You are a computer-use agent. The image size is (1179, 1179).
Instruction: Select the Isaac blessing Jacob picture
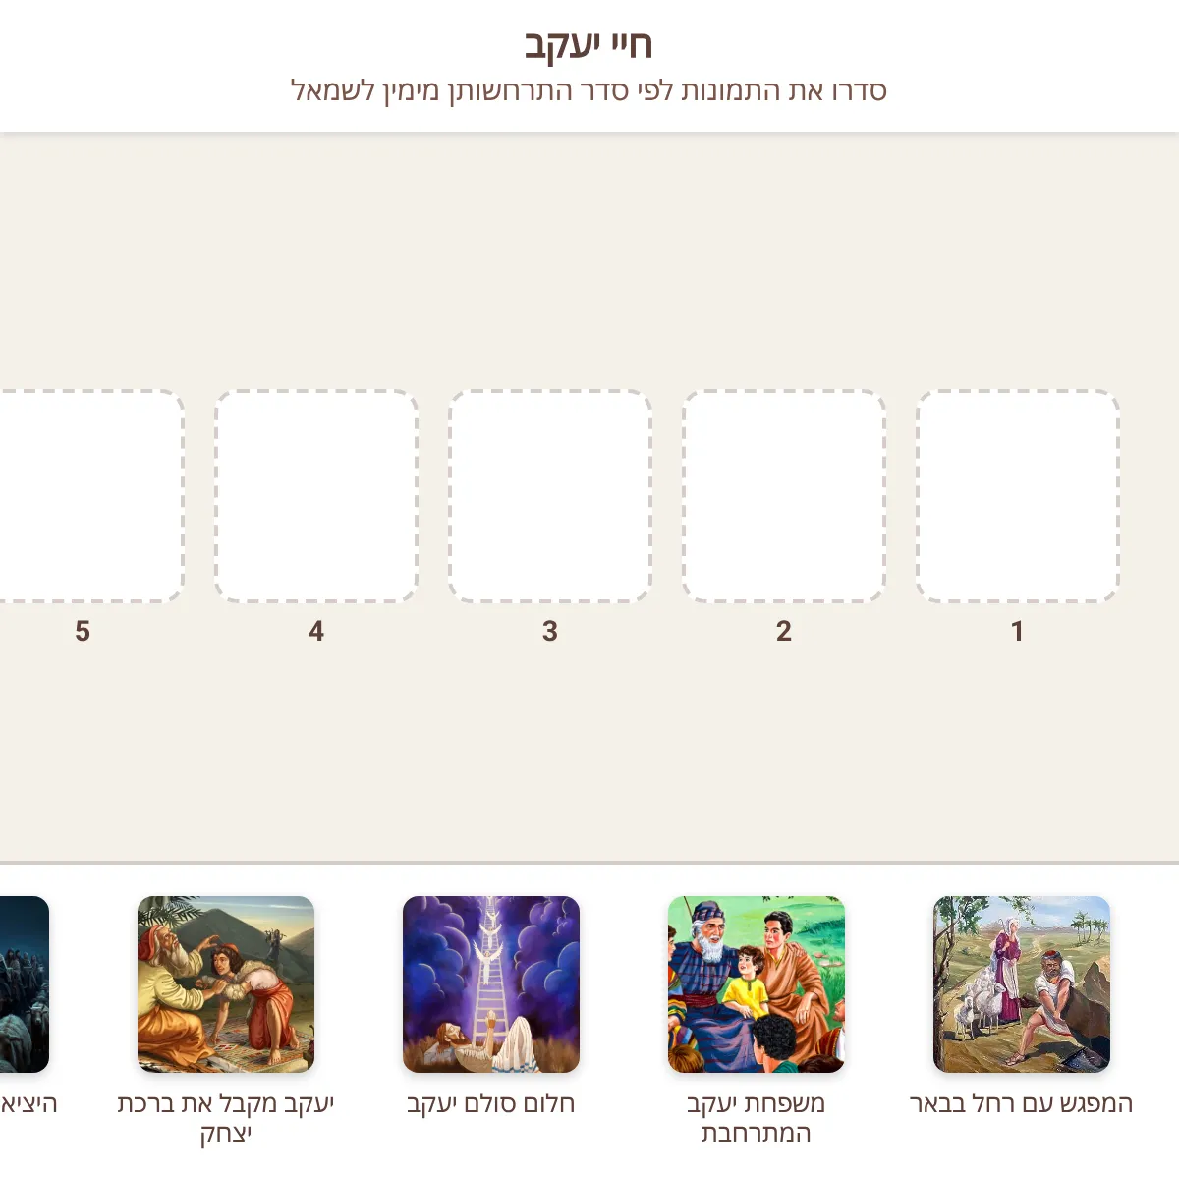click(225, 983)
